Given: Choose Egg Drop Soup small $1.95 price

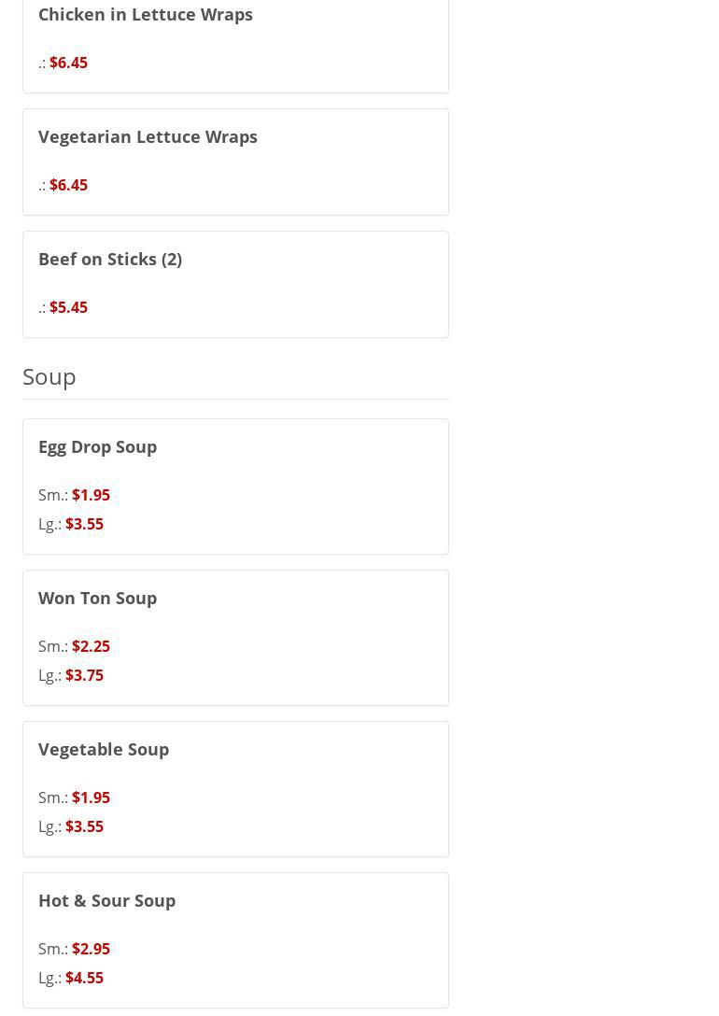Looking at the screenshot, I should pyautogui.click(x=91, y=495).
